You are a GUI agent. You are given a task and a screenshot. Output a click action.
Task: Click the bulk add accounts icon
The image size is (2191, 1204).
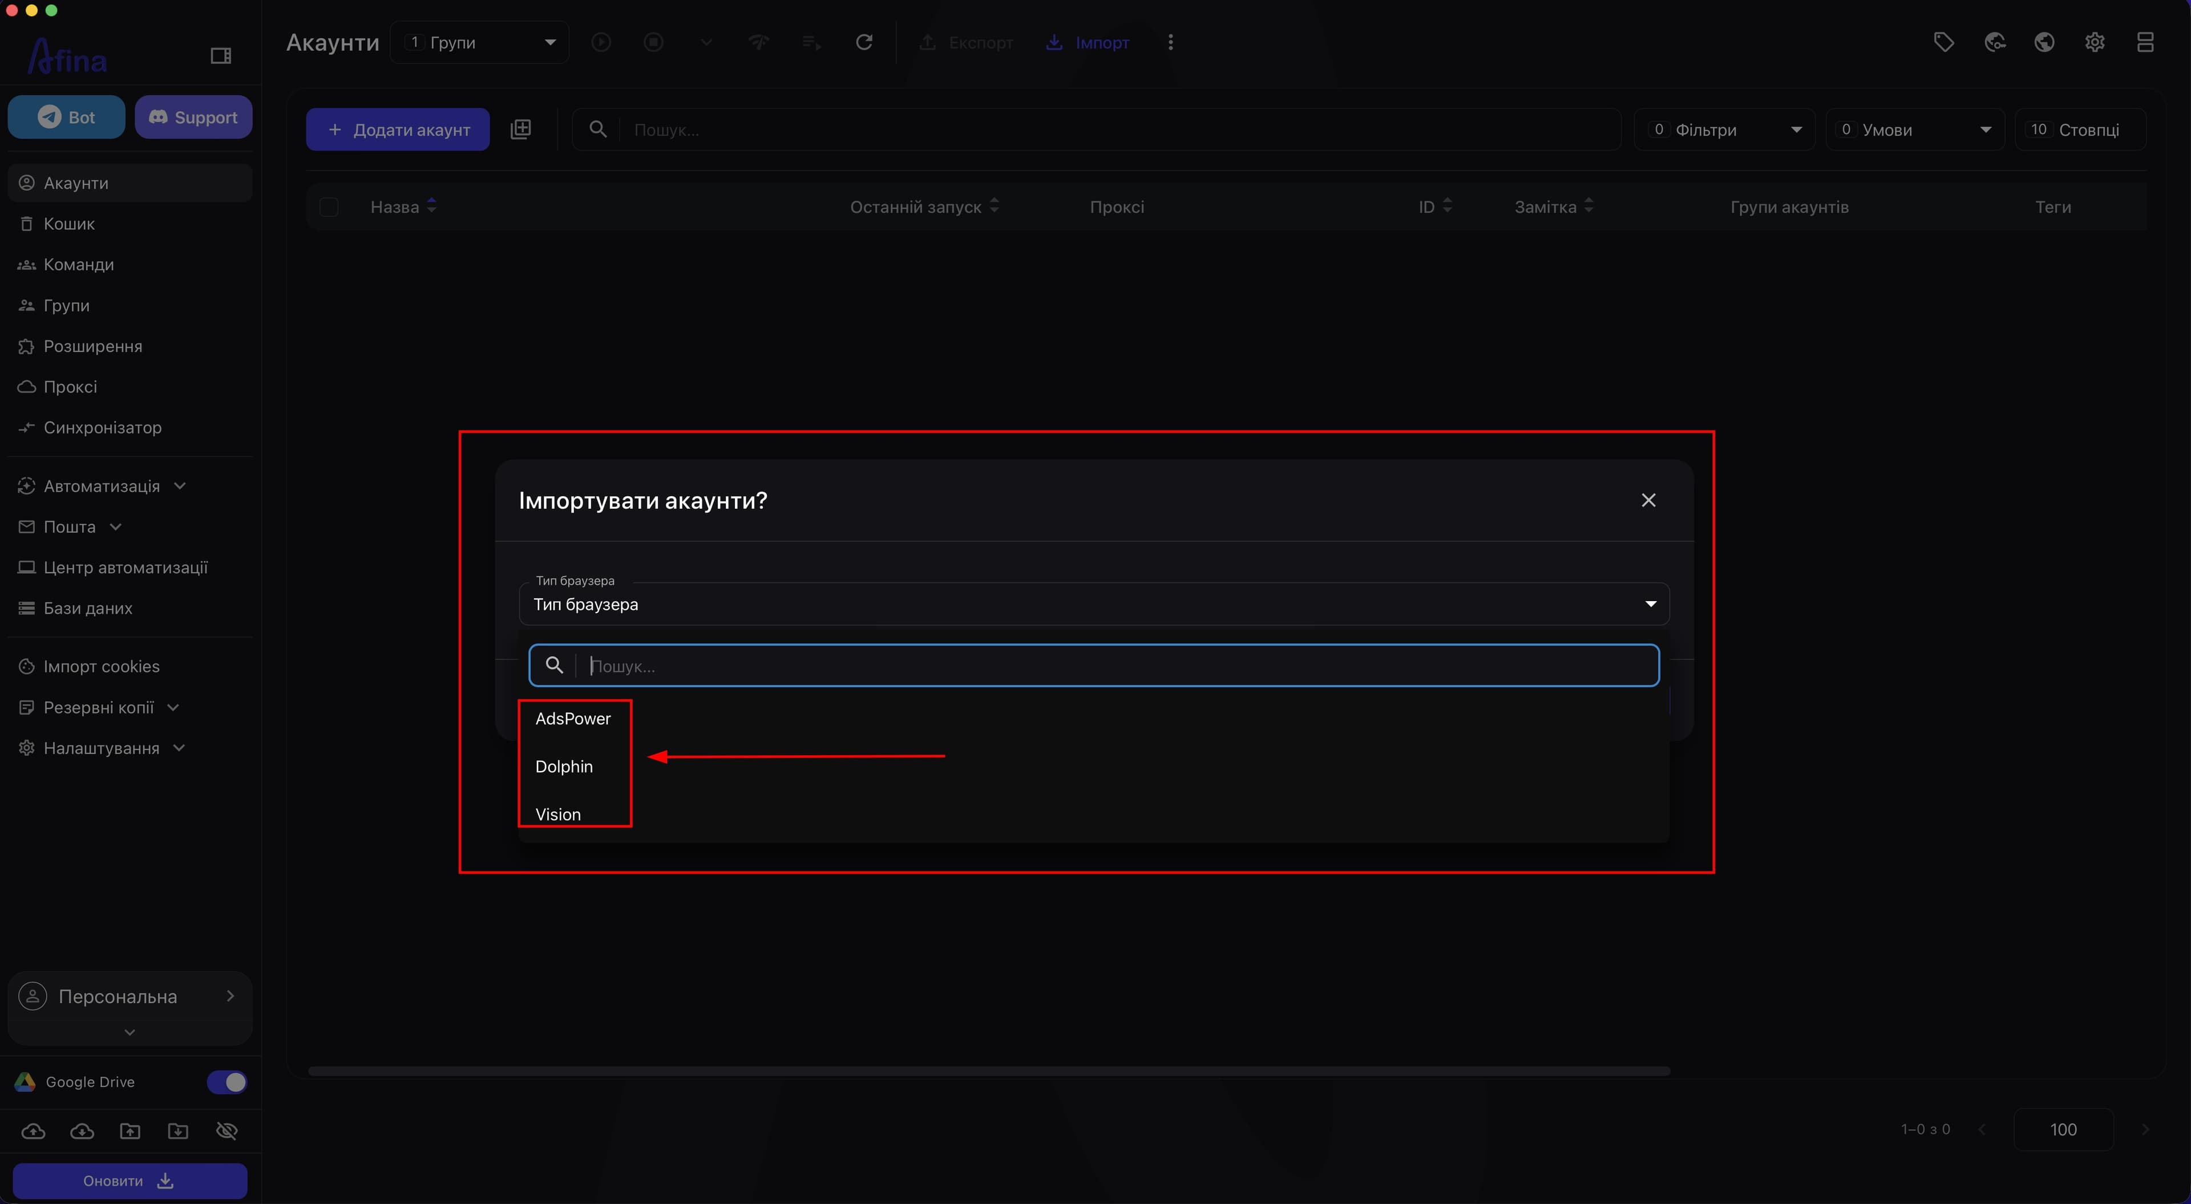pos(520,129)
